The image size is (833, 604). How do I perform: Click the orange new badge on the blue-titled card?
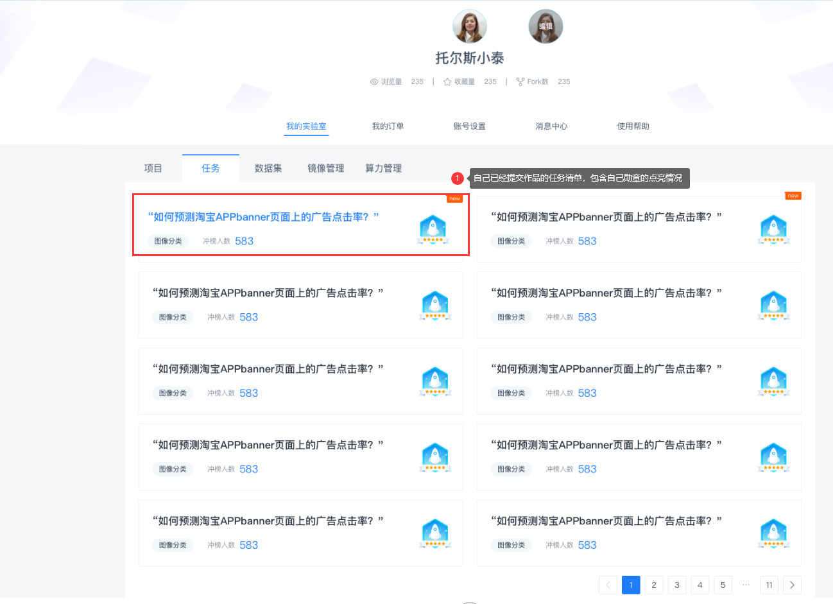(455, 198)
